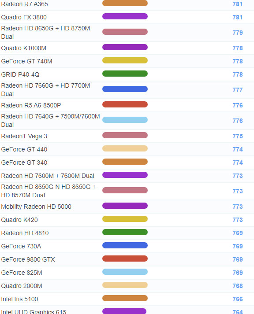Click the blue bar for Radeon HD 7660G Dual
Image resolution: width=254 pixels, height=314 pixels.
125,89
